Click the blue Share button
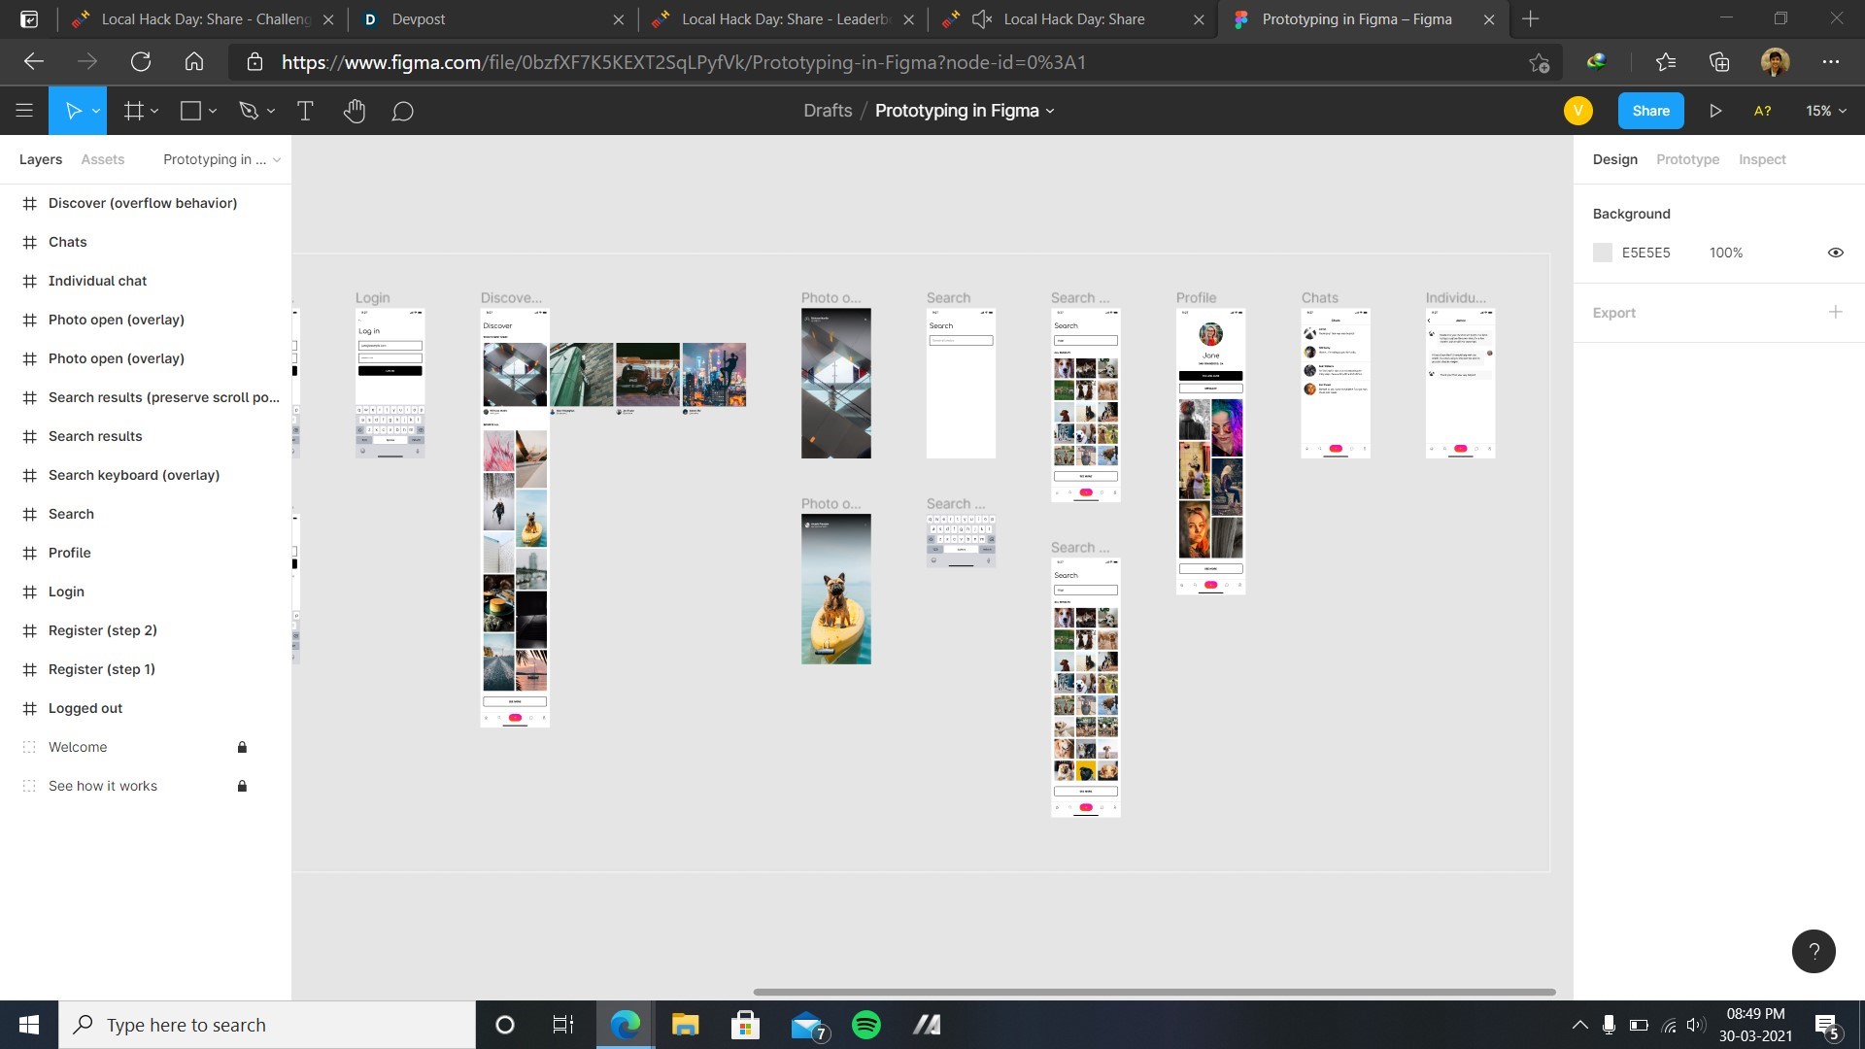The height and width of the screenshot is (1049, 1865). [x=1650, y=111]
